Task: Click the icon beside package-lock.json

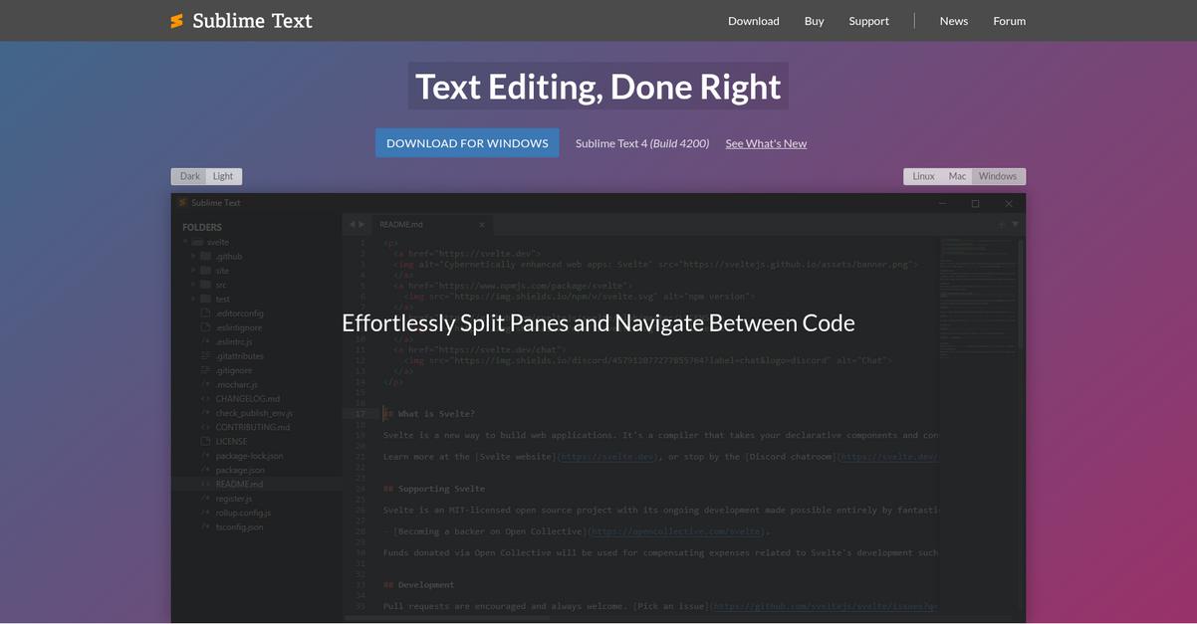Action: (x=206, y=456)
